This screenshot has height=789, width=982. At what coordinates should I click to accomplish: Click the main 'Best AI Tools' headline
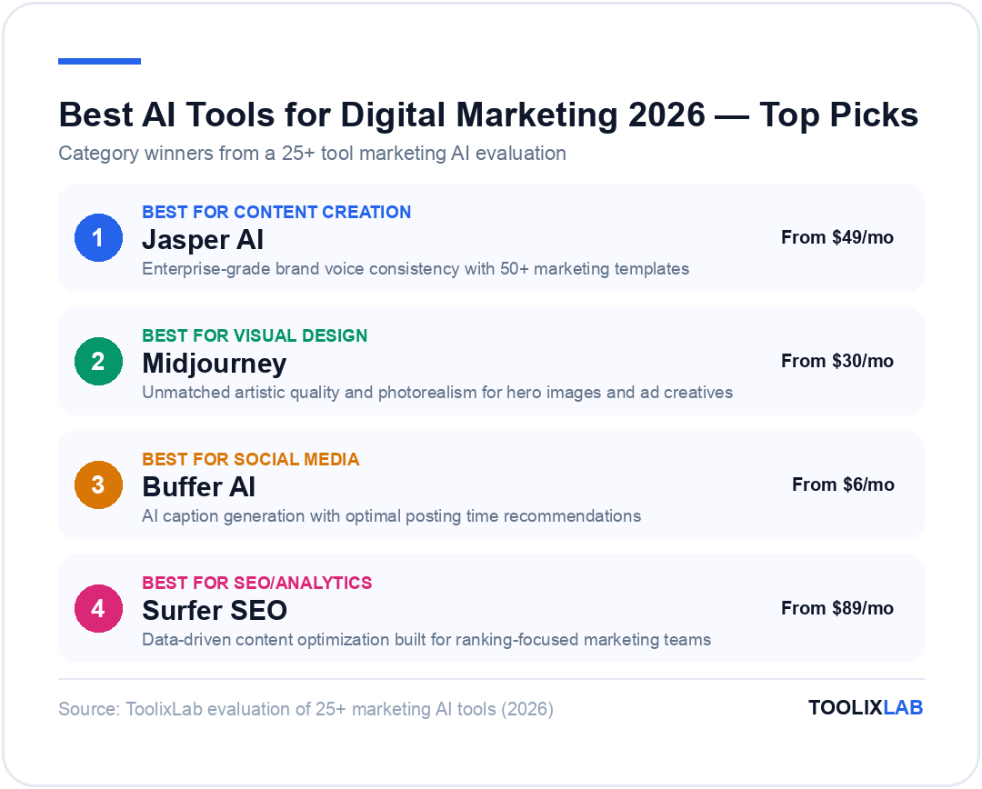(488, 115)
